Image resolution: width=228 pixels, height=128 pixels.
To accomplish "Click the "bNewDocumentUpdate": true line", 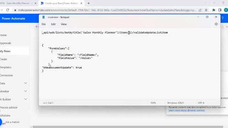I will coord(62,68).
